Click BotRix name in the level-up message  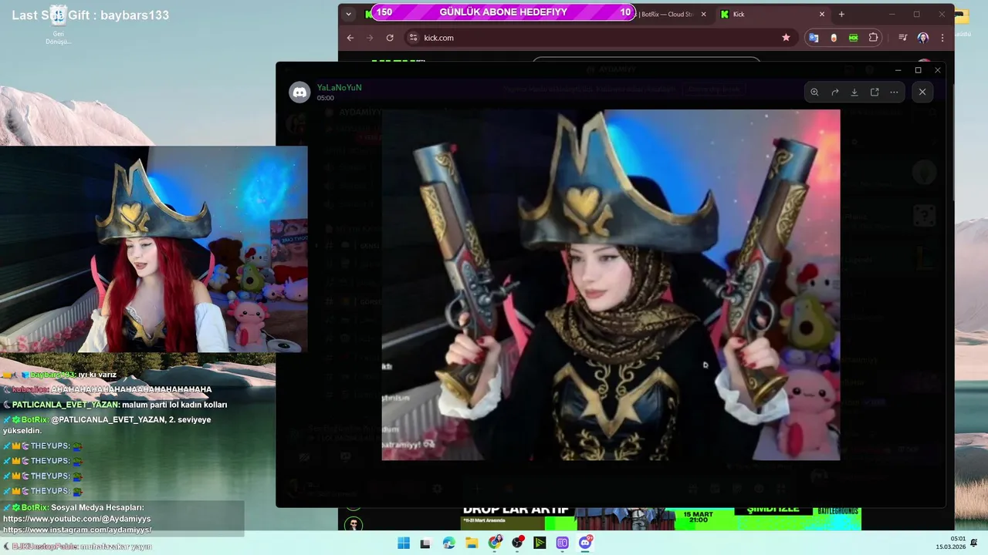[x=35, y=419]
